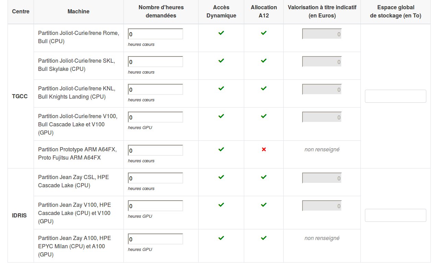Select hours input for Prototype ARM A64FX

click(x=155, y=150)
